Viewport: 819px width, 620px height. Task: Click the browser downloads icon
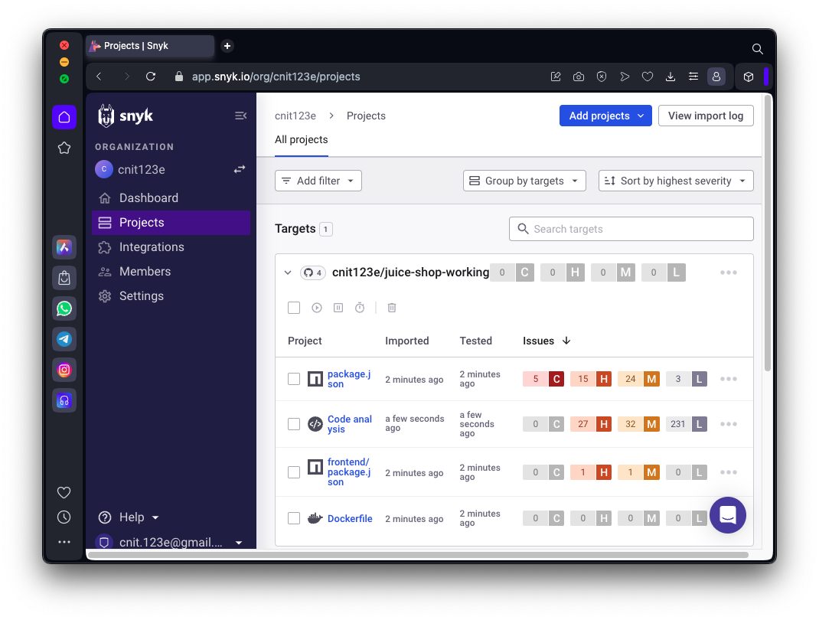pyautogui.click(x=671, y=77)
